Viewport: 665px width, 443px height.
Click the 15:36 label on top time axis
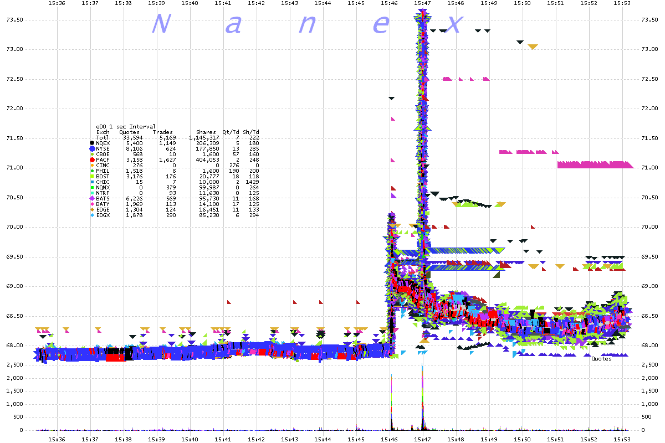tap(57, 3)
